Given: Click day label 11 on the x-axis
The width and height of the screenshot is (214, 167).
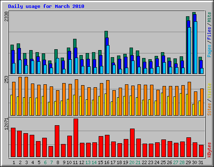Looking at the screenshot, I should coord(75,162).
